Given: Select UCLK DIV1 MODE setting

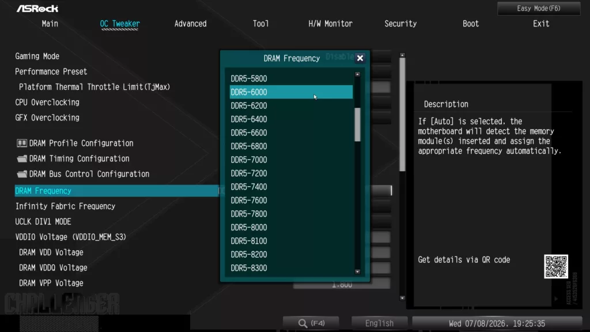Looking at the screenshot, I should pos(43,222).
